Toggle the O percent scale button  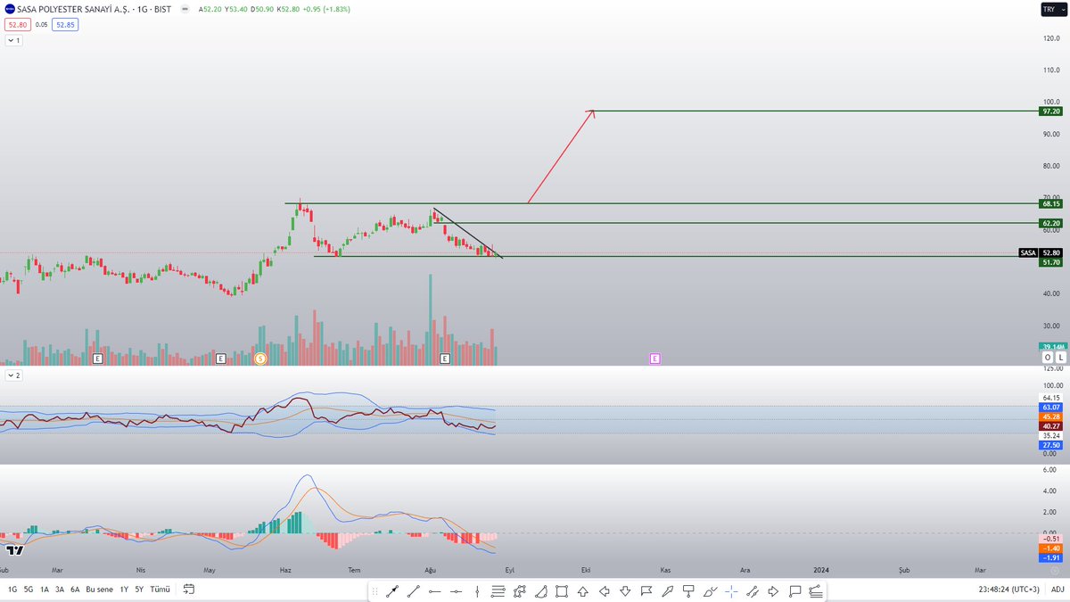pos(1047,358)
